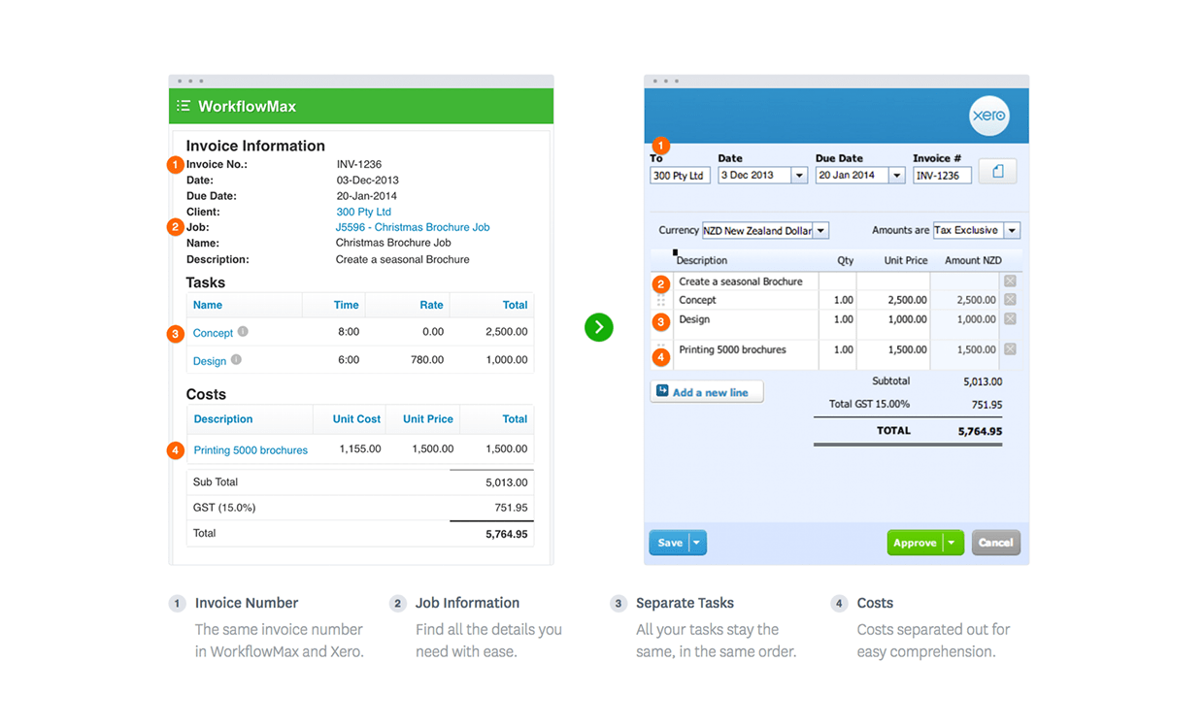1204x728 pixels.
Task: Open the Currency dropdown
Action: coord(820,231)
